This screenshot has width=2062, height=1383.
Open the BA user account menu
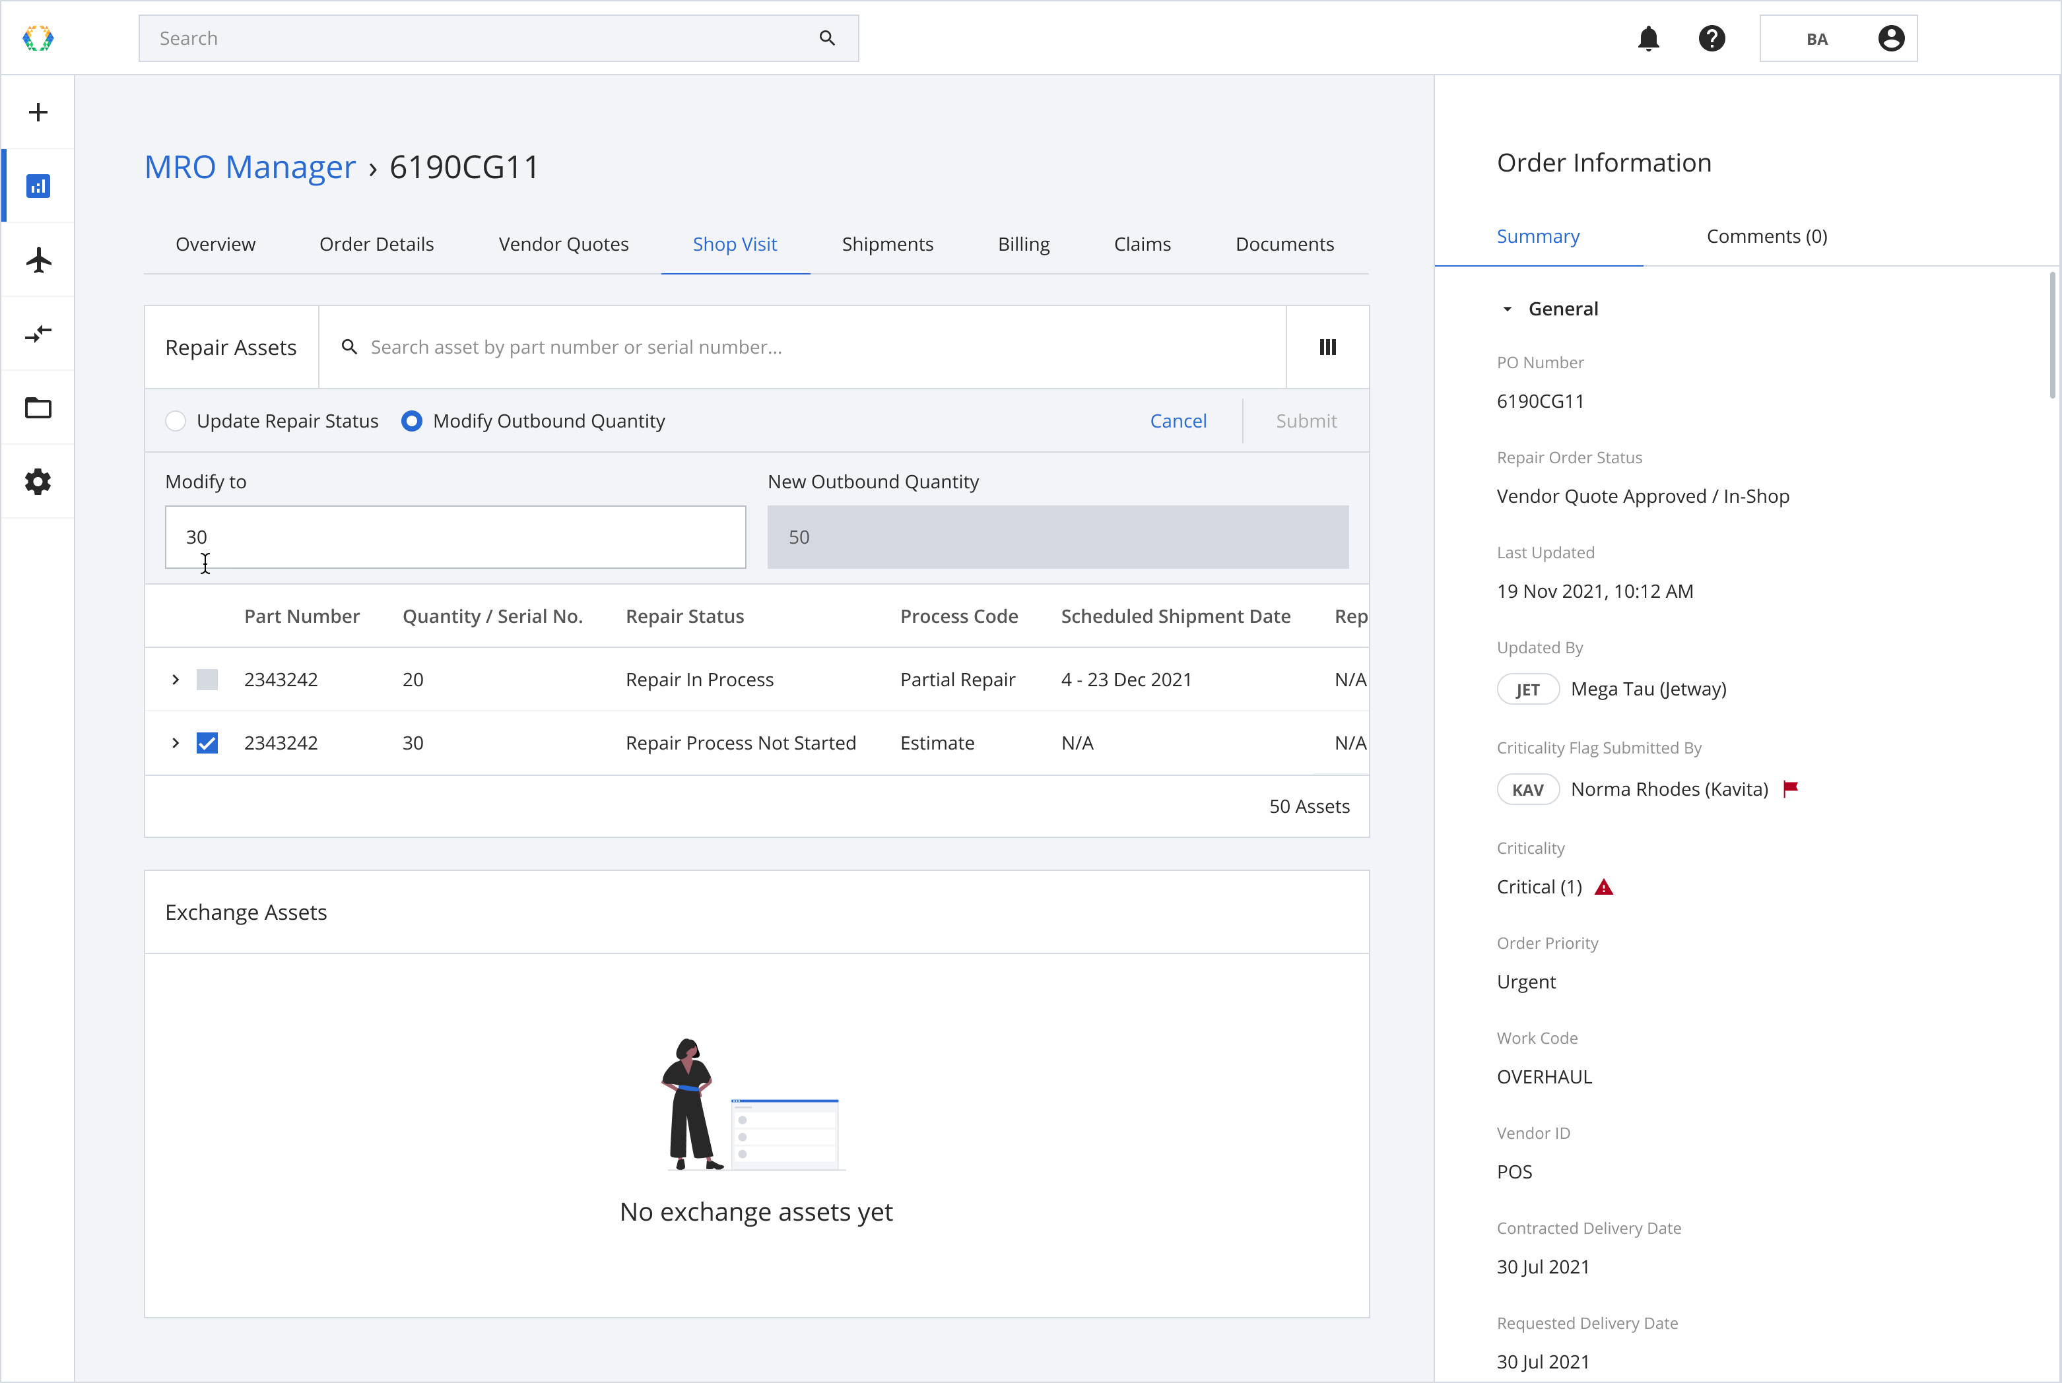(1838, 38)
